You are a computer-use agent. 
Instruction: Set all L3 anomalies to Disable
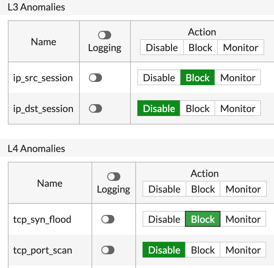tap(162, 48)
